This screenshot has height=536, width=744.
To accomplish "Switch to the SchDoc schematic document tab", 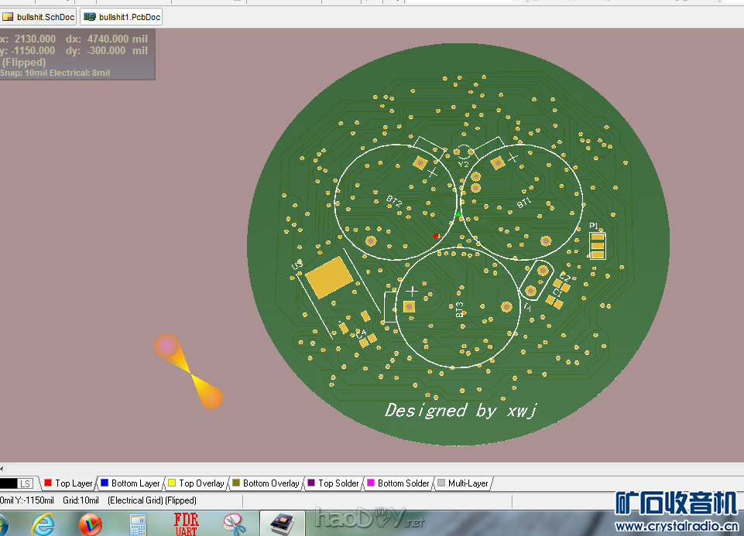I will [x=45, y=17].
